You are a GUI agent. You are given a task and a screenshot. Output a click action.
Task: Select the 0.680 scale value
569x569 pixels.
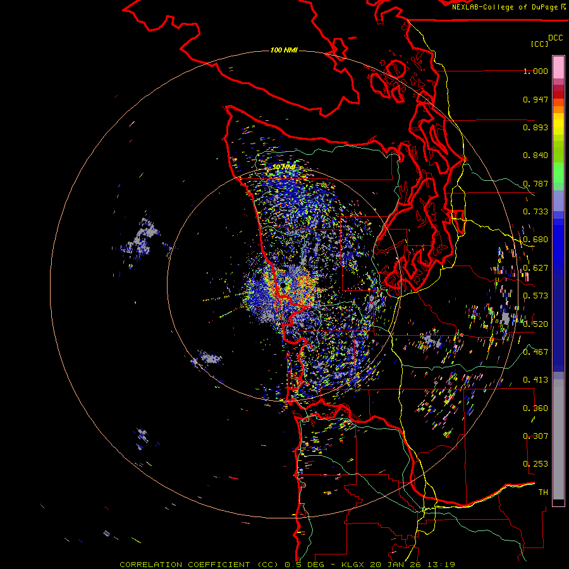click(535, 240)
